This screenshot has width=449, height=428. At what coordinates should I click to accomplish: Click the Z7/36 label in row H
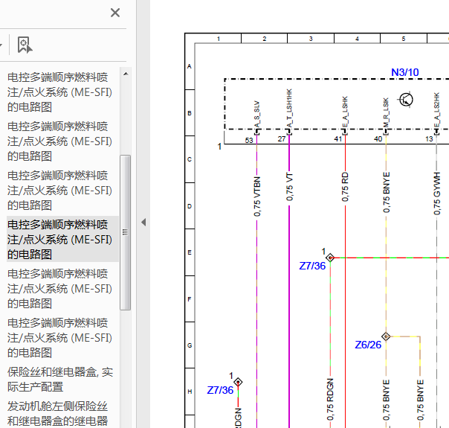click(x=220, y=390)
